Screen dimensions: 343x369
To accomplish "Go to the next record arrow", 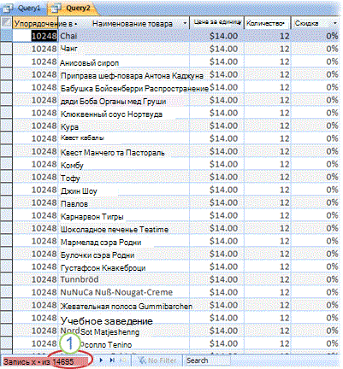I will (x=101, y=360).
